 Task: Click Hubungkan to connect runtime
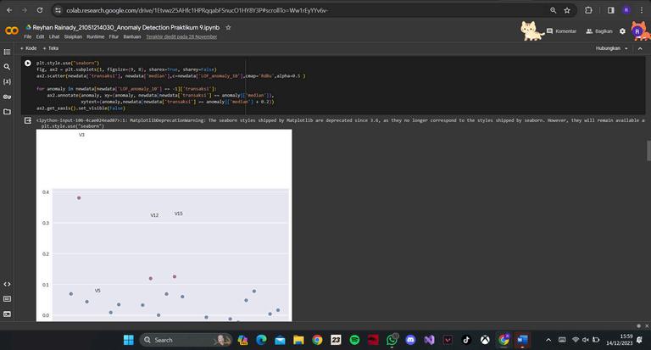608,48
